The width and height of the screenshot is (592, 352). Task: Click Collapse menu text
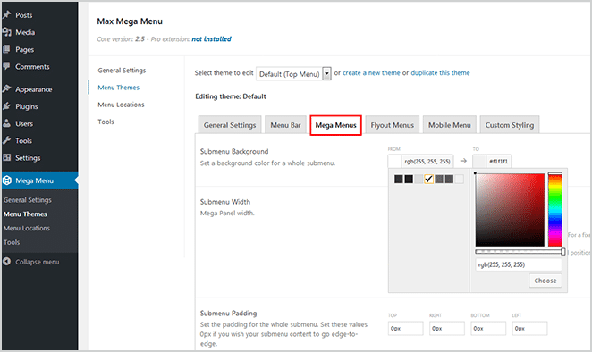click(x=37, y=262)
